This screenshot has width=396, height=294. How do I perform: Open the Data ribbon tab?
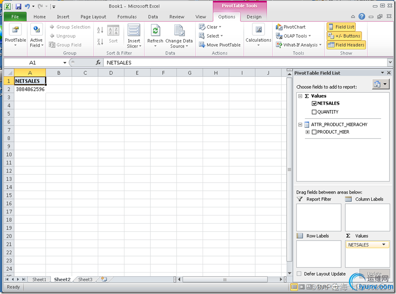153,17
